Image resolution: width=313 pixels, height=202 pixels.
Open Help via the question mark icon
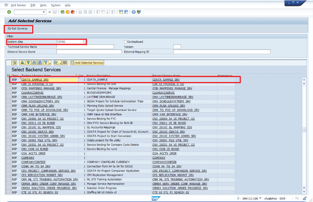[133, 12]
